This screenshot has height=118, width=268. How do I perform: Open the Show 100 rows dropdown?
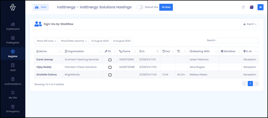(46, 41)
